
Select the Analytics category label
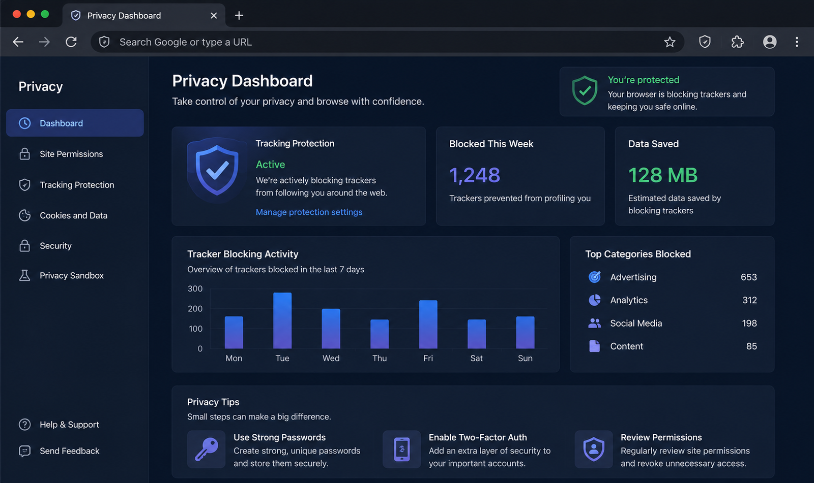pyautogui.click(x=629, y=300)
